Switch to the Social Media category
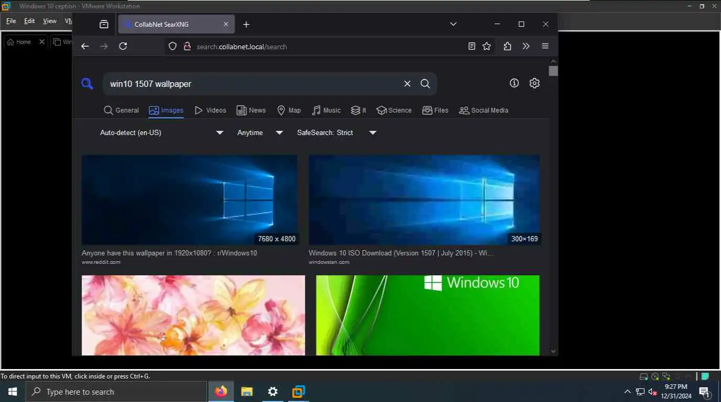 pos(484,110)
